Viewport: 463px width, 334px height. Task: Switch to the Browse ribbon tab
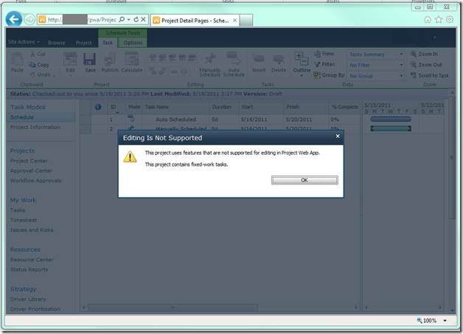coord(56,43)
